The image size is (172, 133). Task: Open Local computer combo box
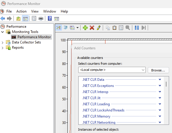point(112,70)
